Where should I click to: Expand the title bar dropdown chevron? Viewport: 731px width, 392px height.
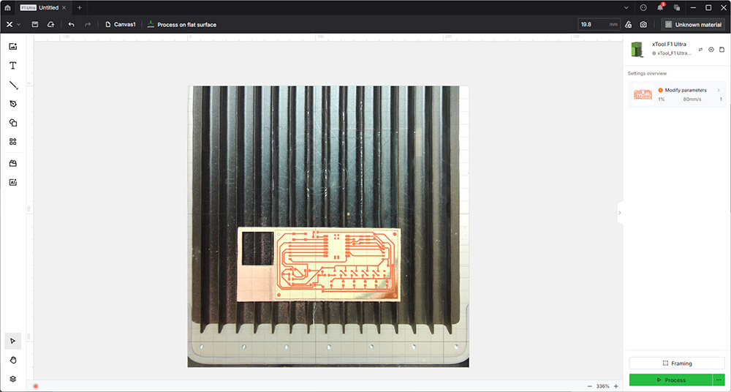pos(626,8)
